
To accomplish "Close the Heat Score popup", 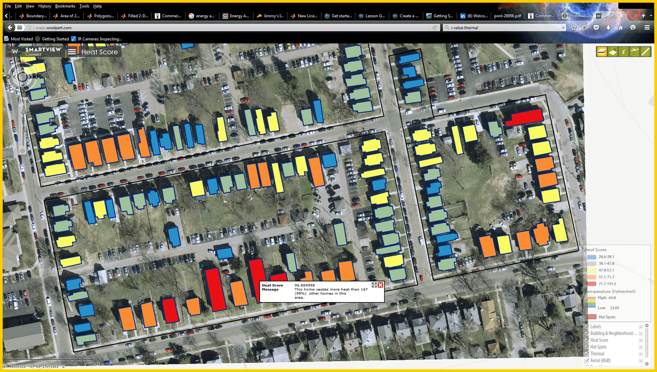I will coord(381,285).
